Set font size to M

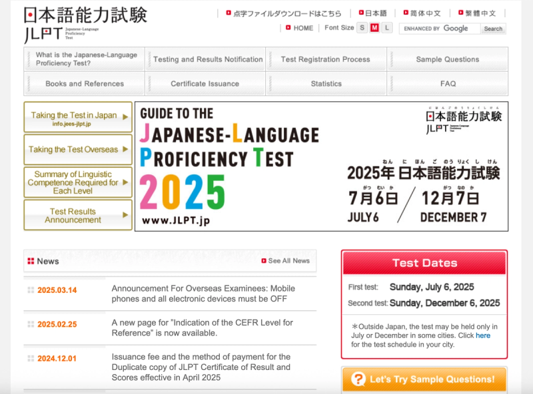point(374,28)
